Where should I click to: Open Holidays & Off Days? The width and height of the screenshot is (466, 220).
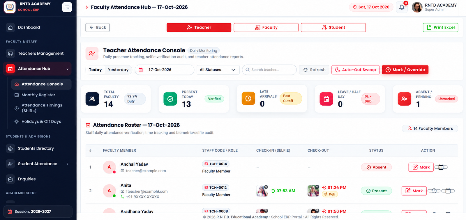coord(41,121)
